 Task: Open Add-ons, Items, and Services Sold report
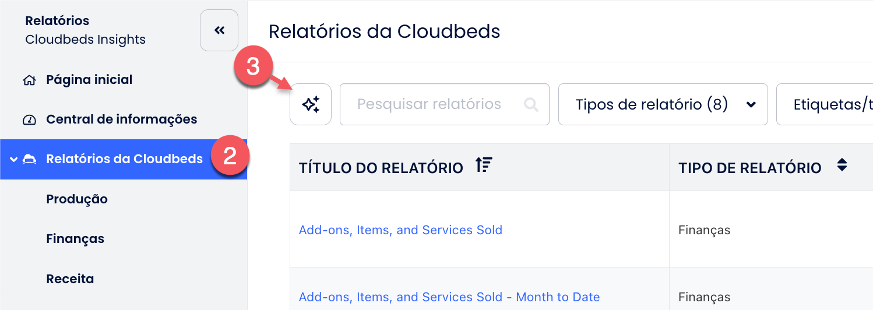coord(400,230)
